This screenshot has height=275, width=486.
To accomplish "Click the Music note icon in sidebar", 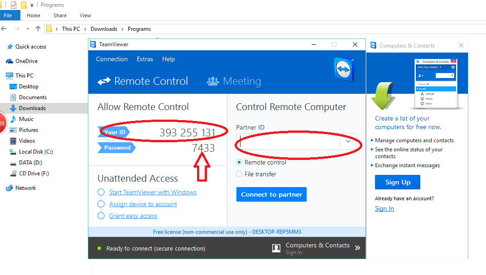I will [13, 119].
